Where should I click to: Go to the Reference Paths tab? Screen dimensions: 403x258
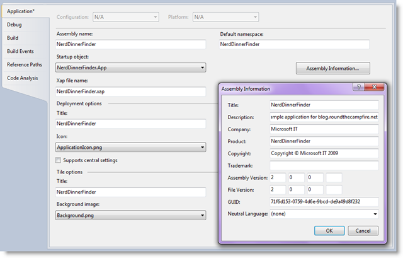coord(25,64)
